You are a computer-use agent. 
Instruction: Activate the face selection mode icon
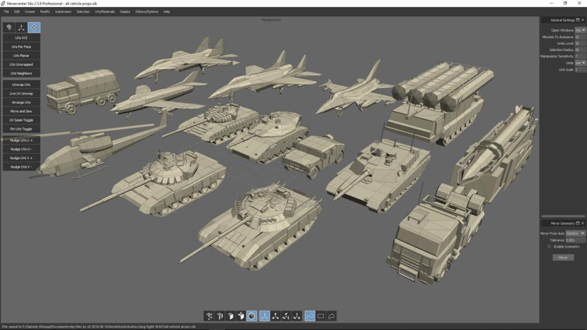[230, 316]
